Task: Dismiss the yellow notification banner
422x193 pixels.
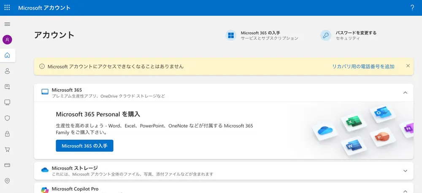Action: pos(408,66)
